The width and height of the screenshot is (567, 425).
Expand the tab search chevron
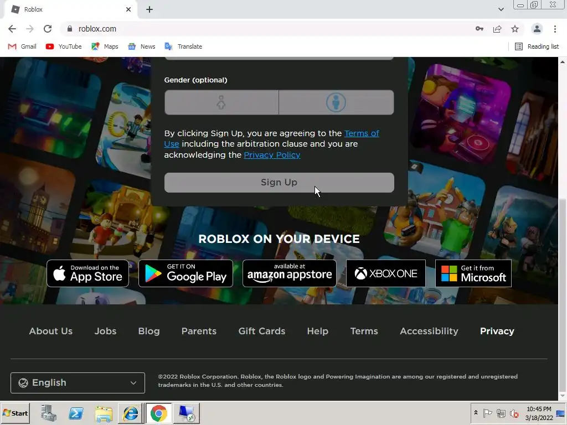501,9
